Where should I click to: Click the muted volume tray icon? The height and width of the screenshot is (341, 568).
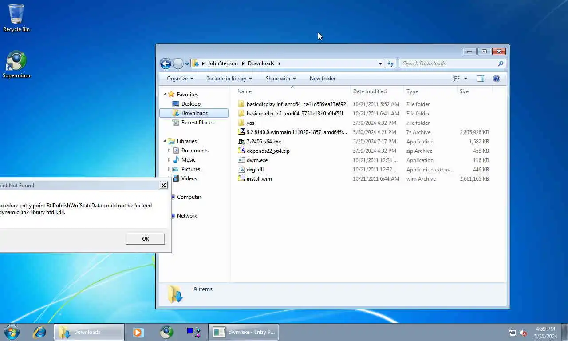pyautogui.click(x=524, y=333)
